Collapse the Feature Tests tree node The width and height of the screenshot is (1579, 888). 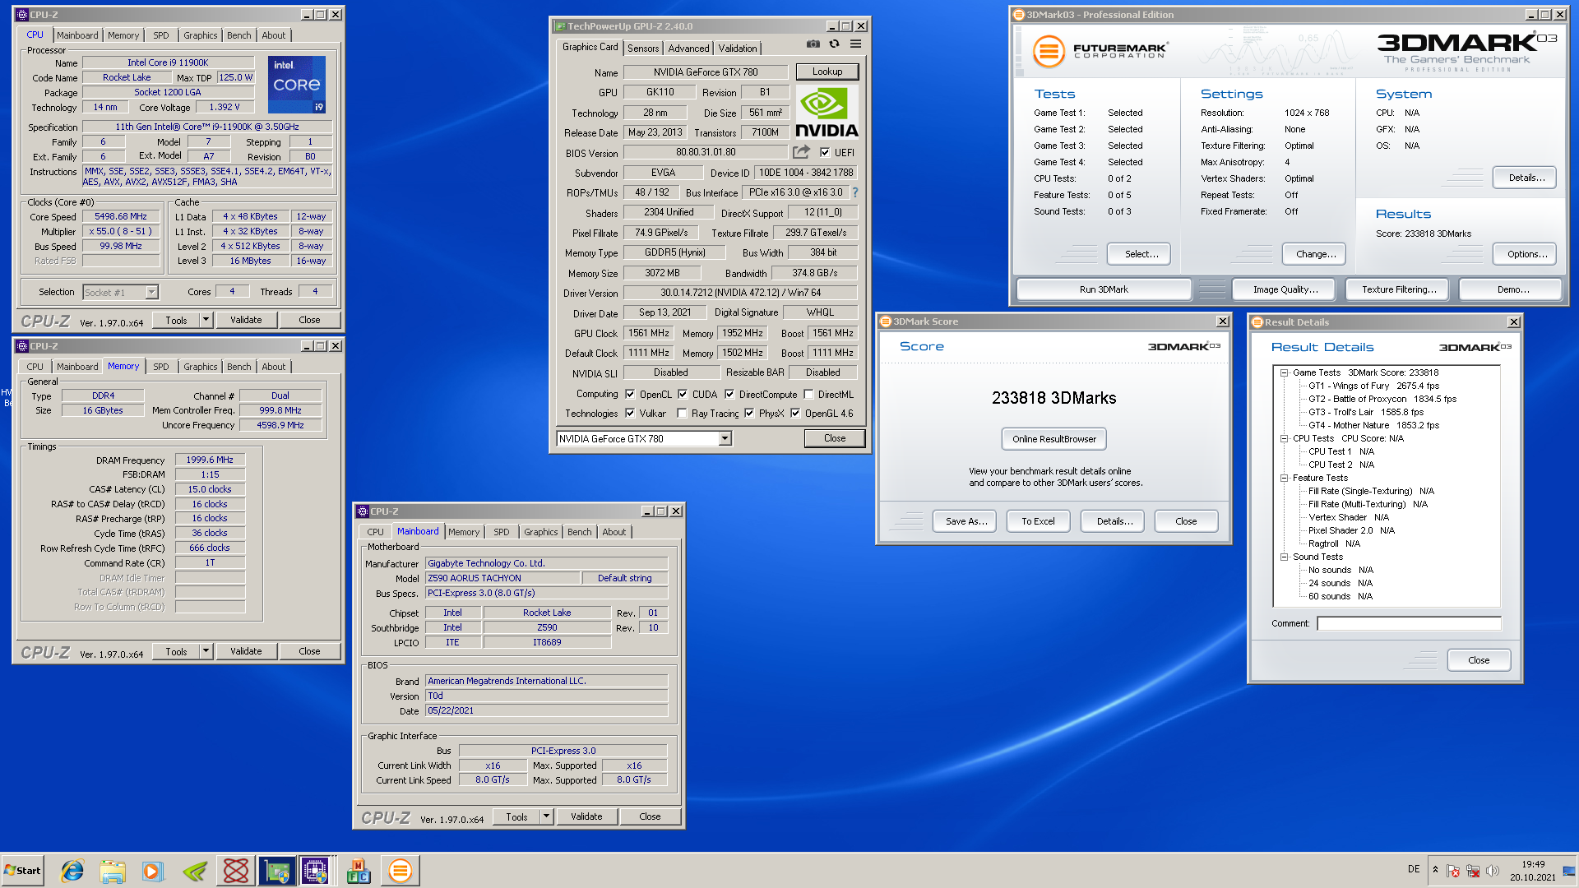[1284, 478]
